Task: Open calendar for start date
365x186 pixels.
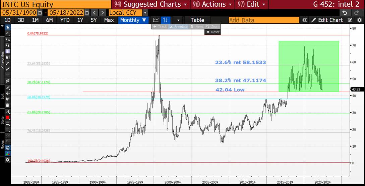Action: [40, 13]
